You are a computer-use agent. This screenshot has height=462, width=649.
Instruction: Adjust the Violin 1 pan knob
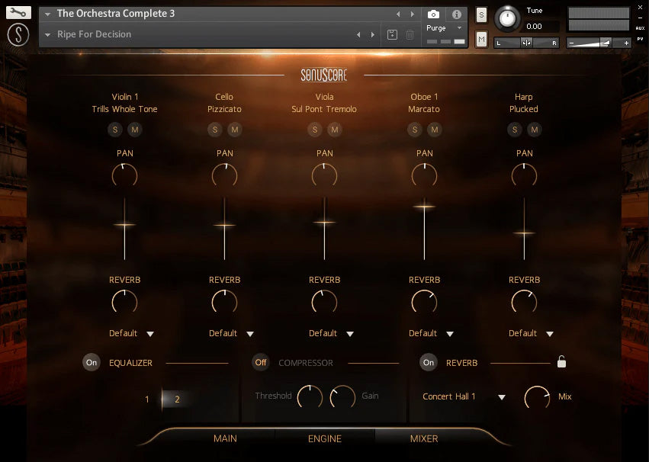point(124,175)
